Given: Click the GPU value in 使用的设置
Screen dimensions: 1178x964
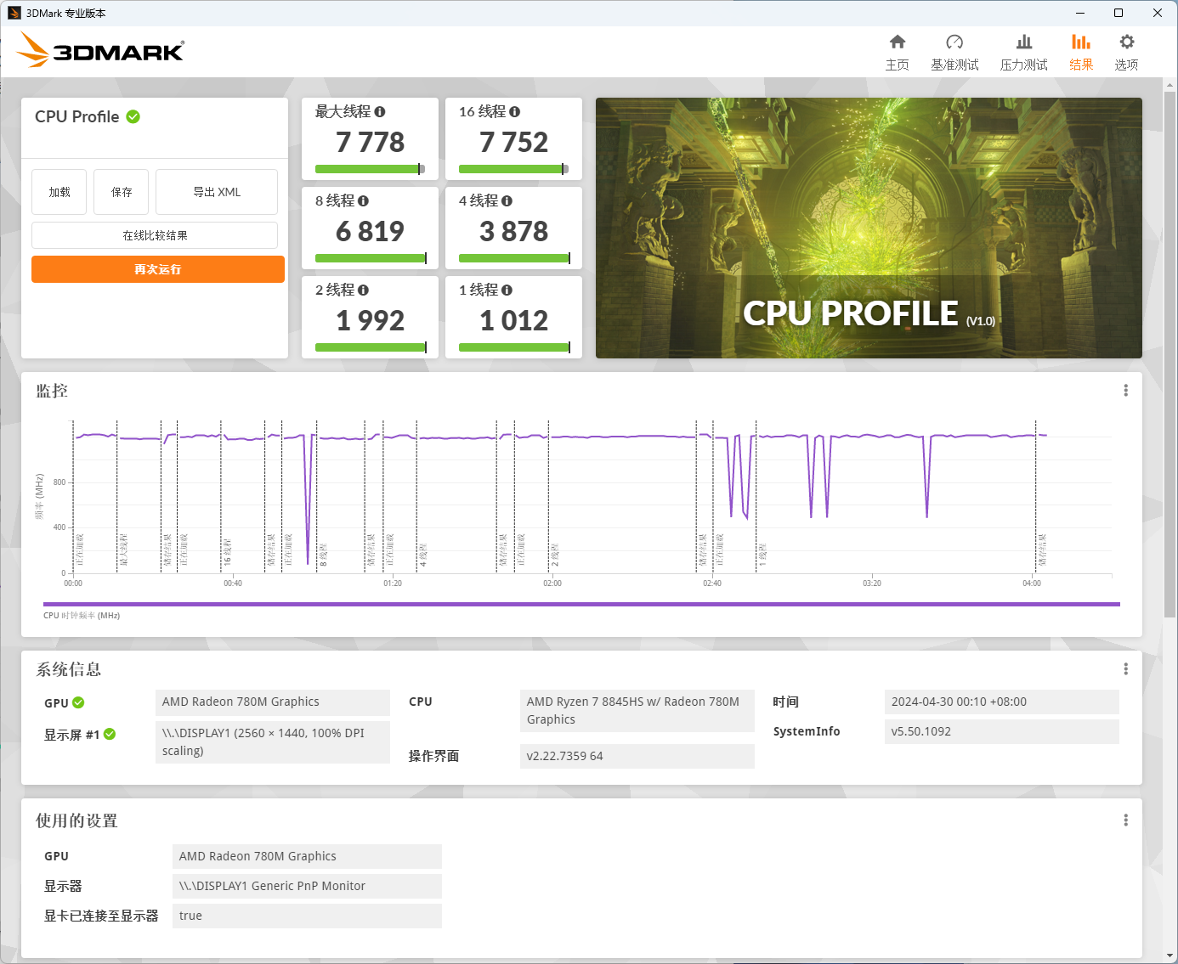Looking at the screenshot, I should [307, 856].
